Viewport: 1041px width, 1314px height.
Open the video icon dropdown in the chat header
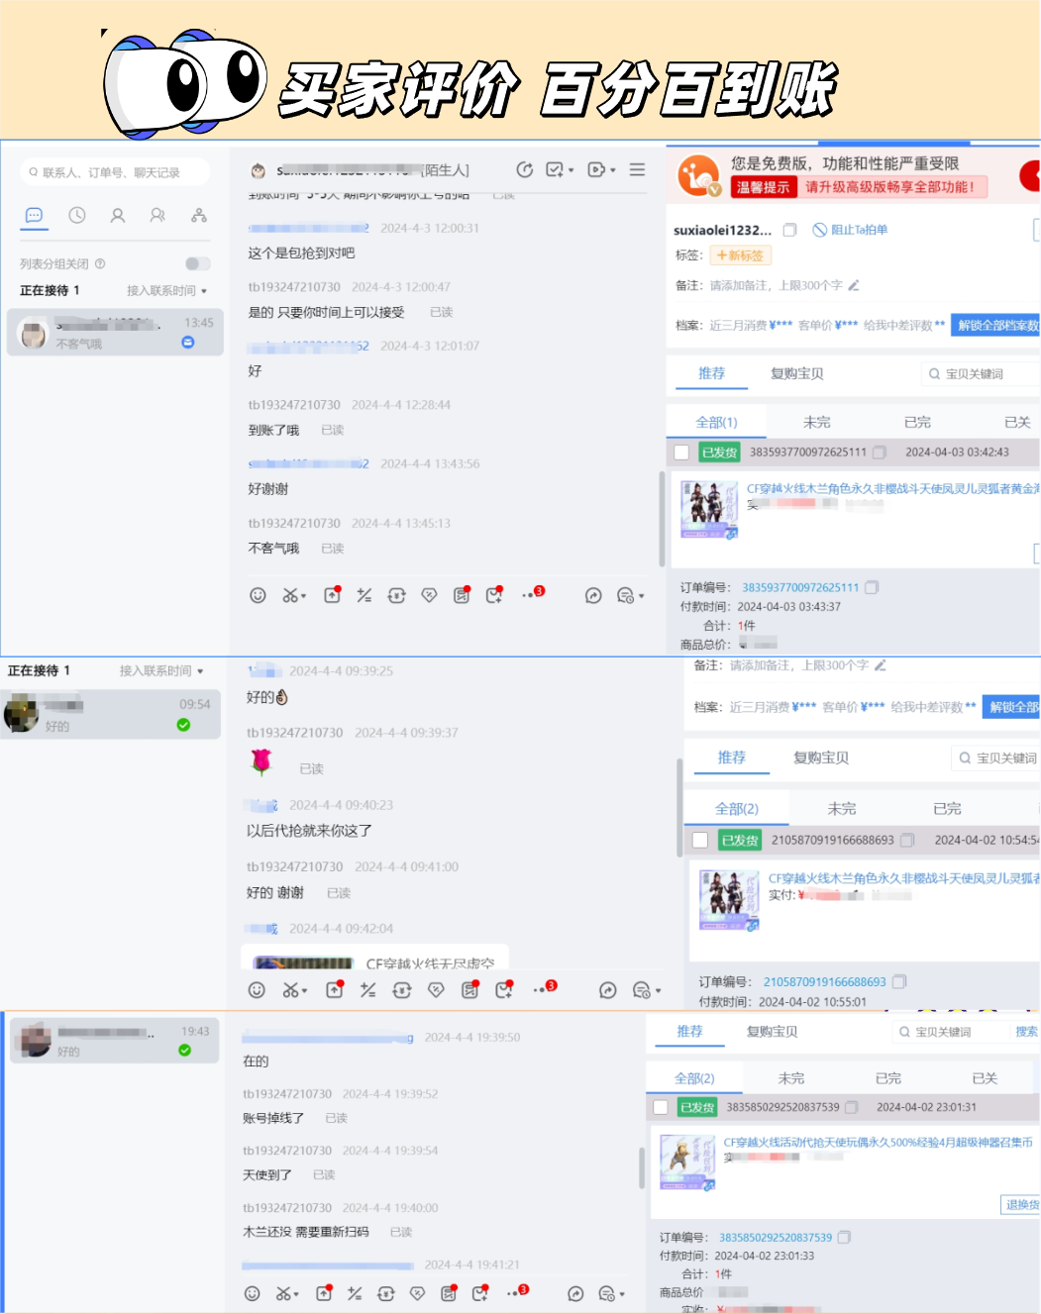[x=601, y=169]
